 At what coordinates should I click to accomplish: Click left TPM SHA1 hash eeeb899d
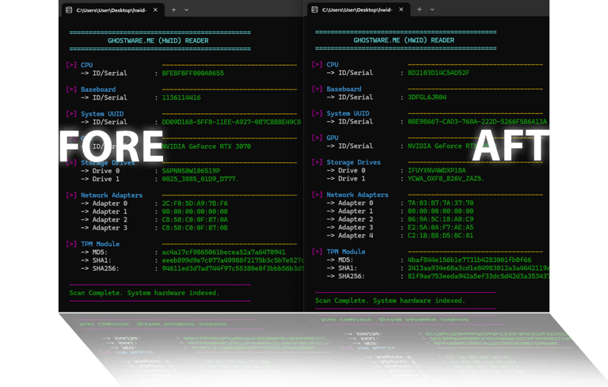click(233, 260)
